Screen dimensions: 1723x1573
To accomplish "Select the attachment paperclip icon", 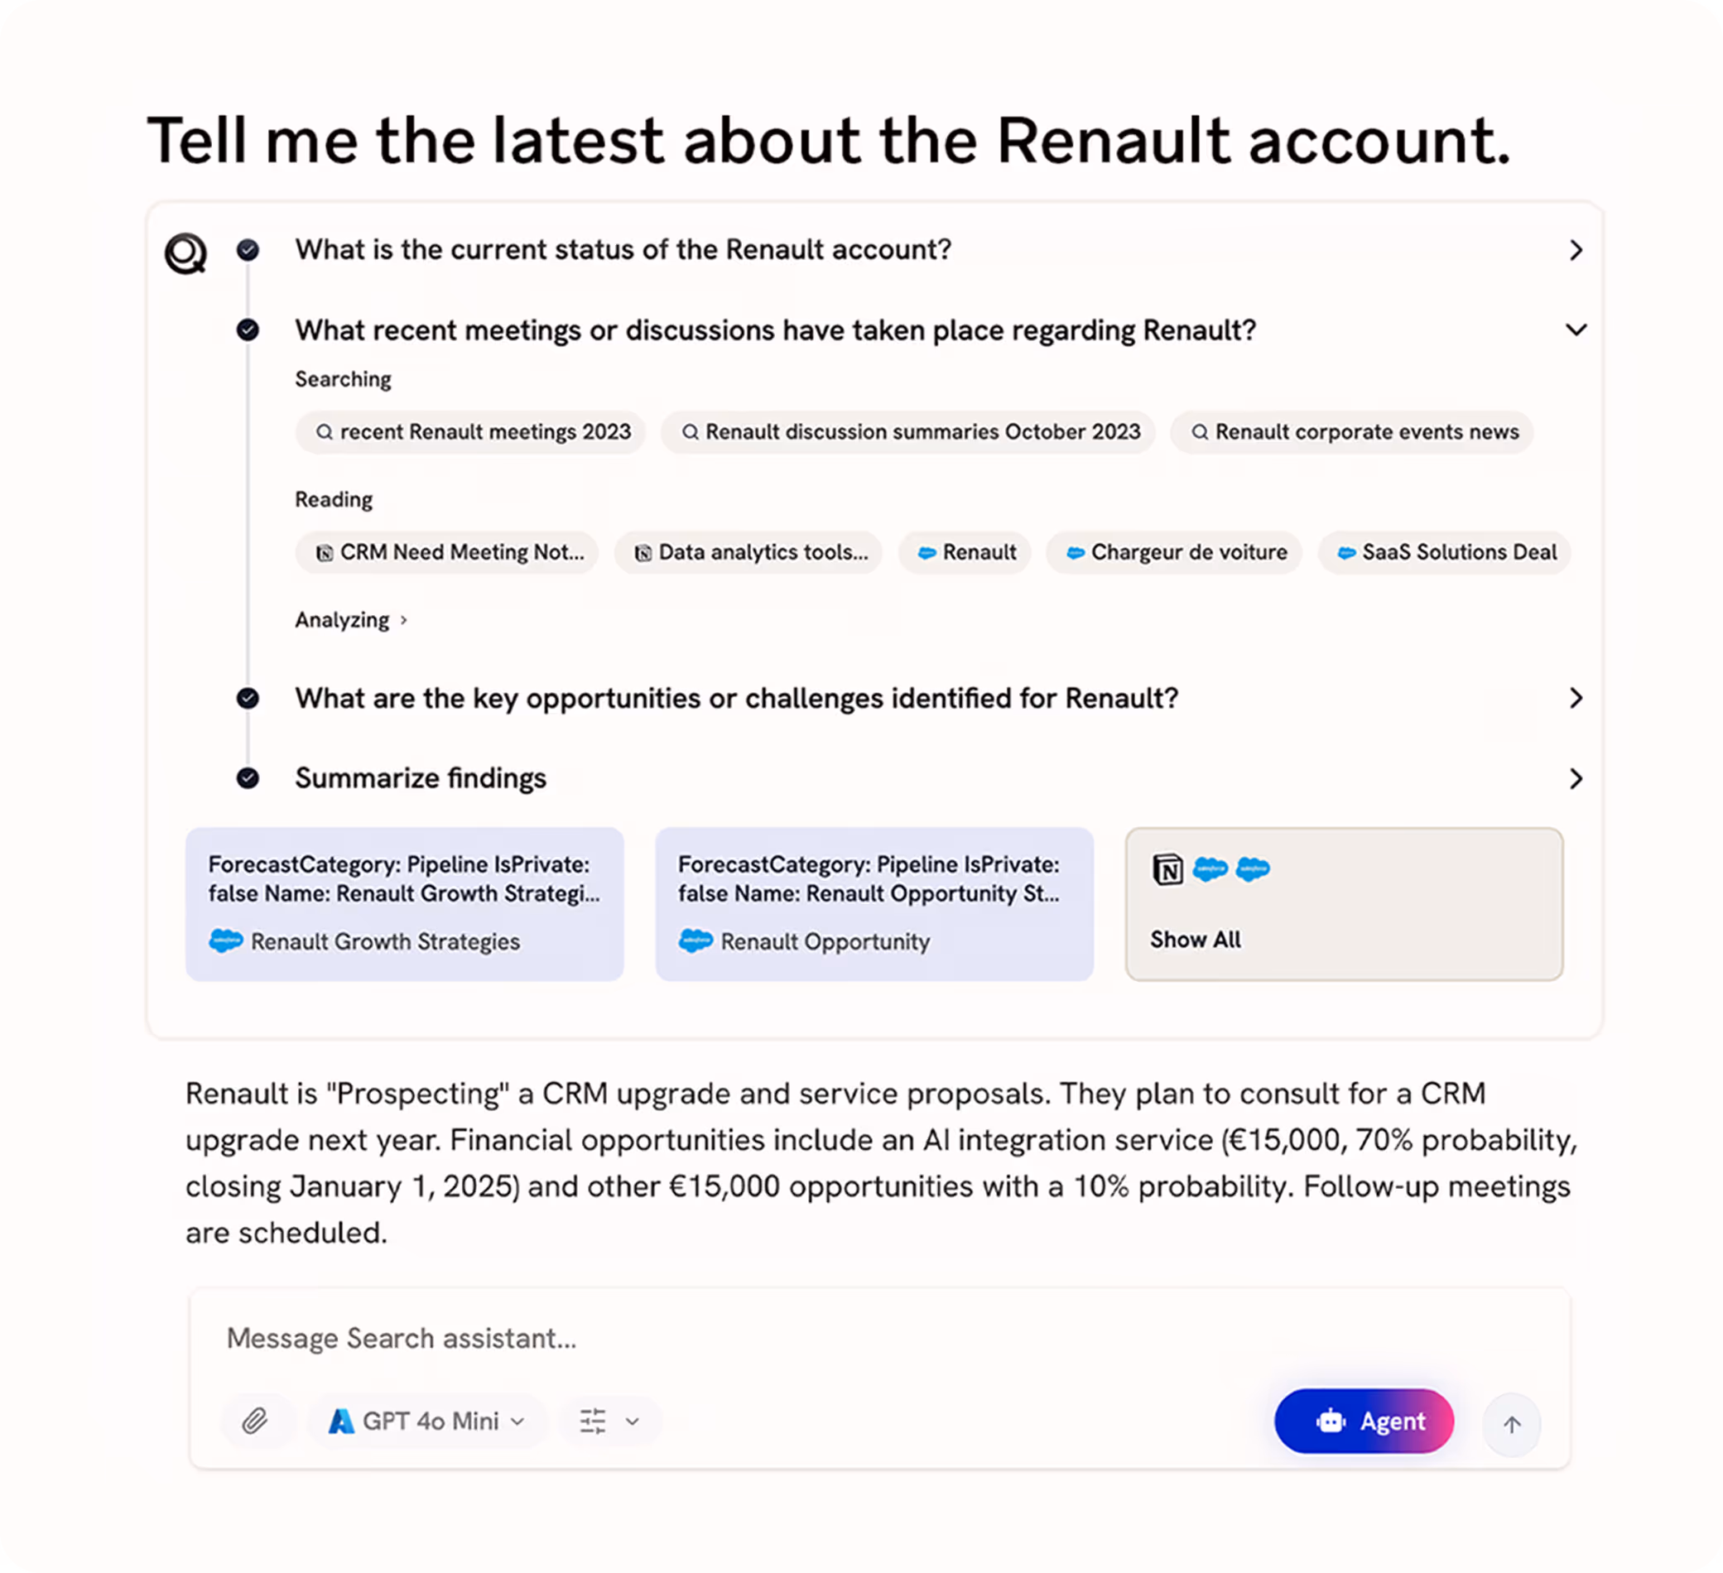I will click(257, 1421).
